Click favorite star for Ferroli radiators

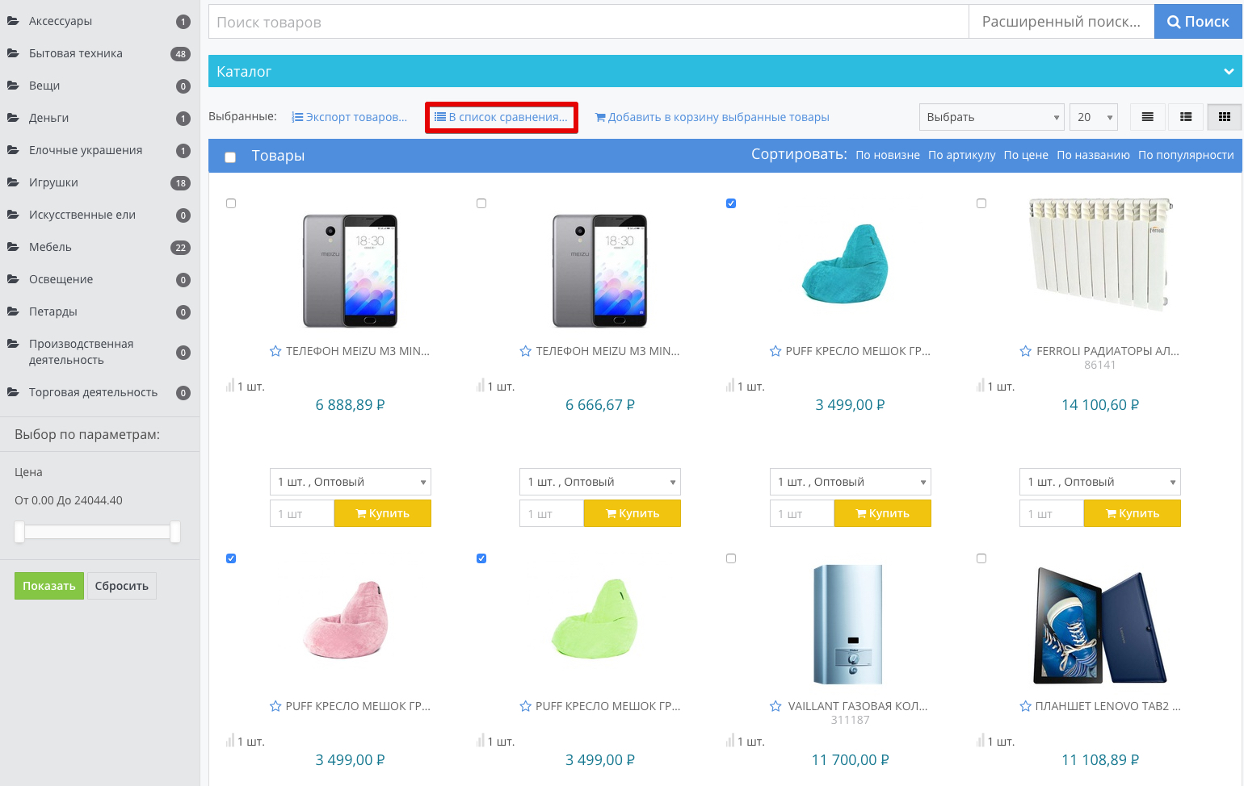coord(1026,351)
